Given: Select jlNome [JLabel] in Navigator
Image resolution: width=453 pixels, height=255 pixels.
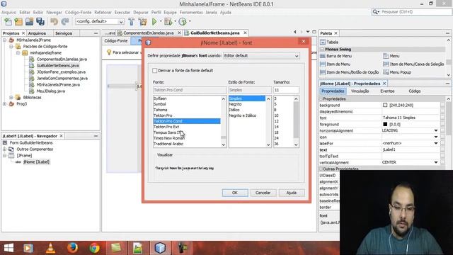Looking at the screenshot, I should pyautogui.click(x=36, y=162).
